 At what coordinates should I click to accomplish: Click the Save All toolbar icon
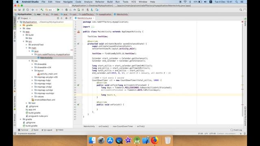click(19, 10)
